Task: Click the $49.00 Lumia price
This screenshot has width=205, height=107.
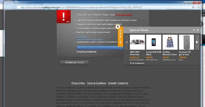Action: pos(149,58)
